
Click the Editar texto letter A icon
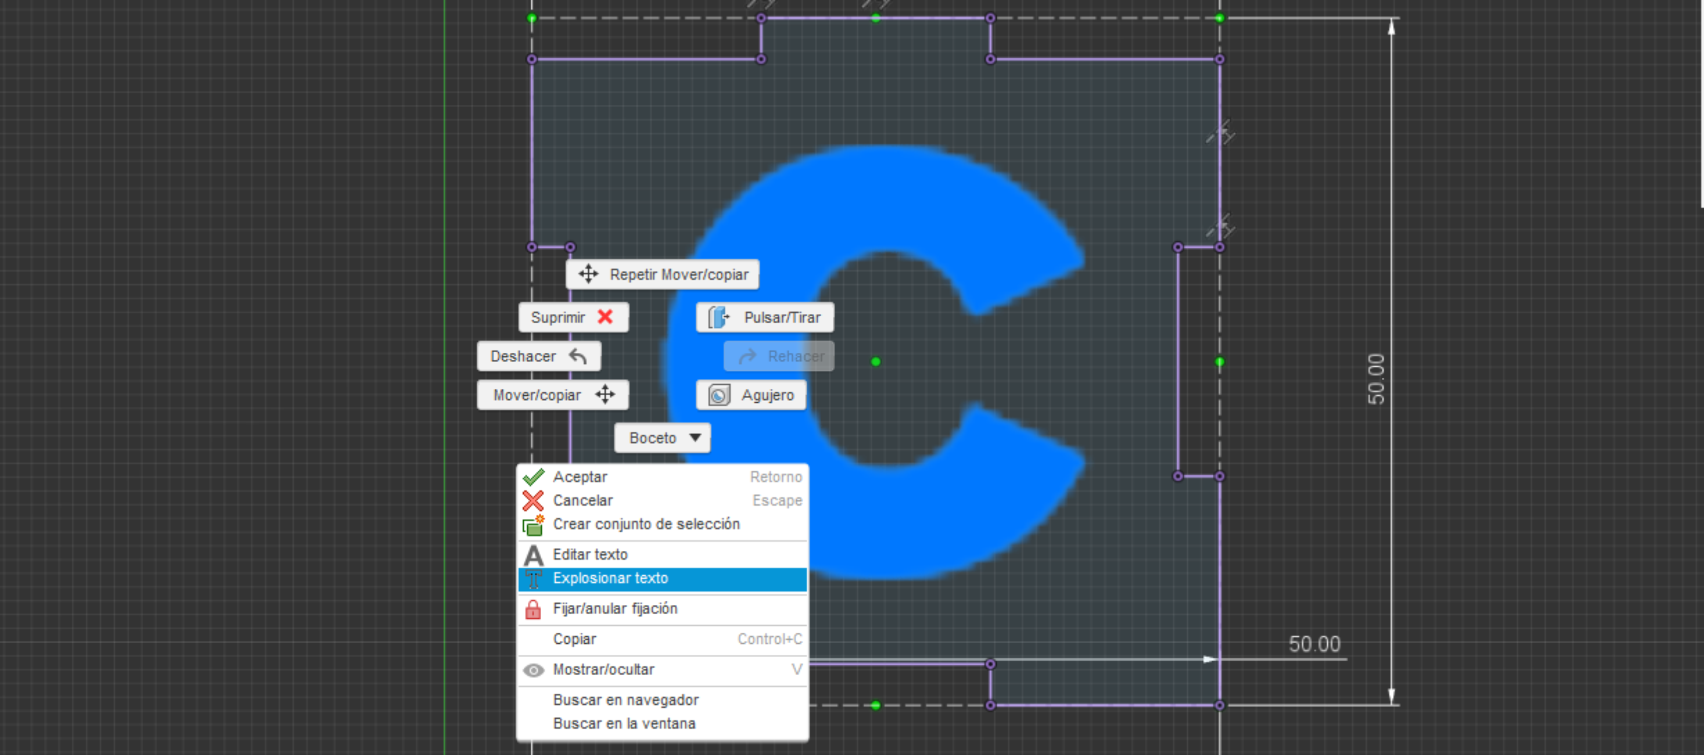(x=533, y=555)
